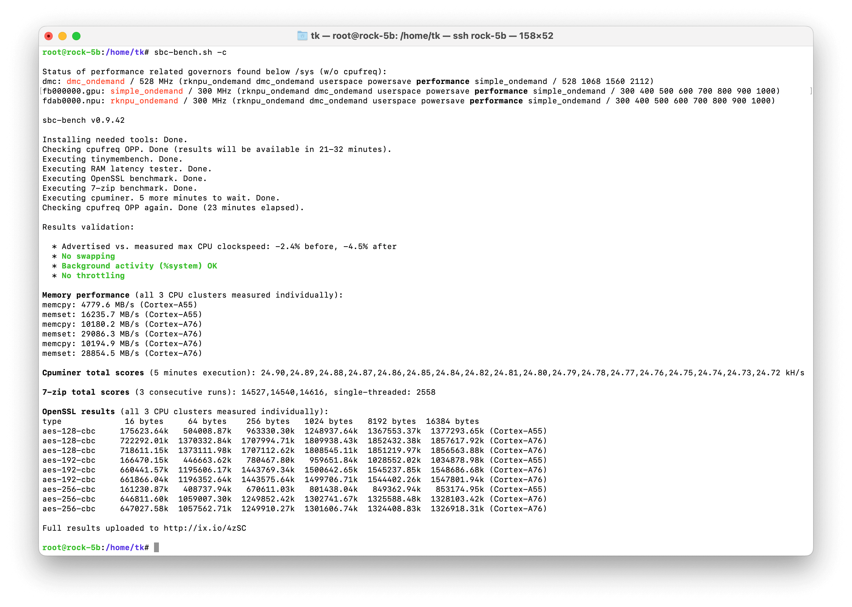
Task: Open the http://ix.io/4zSC results link
Action: coord(205,528)
